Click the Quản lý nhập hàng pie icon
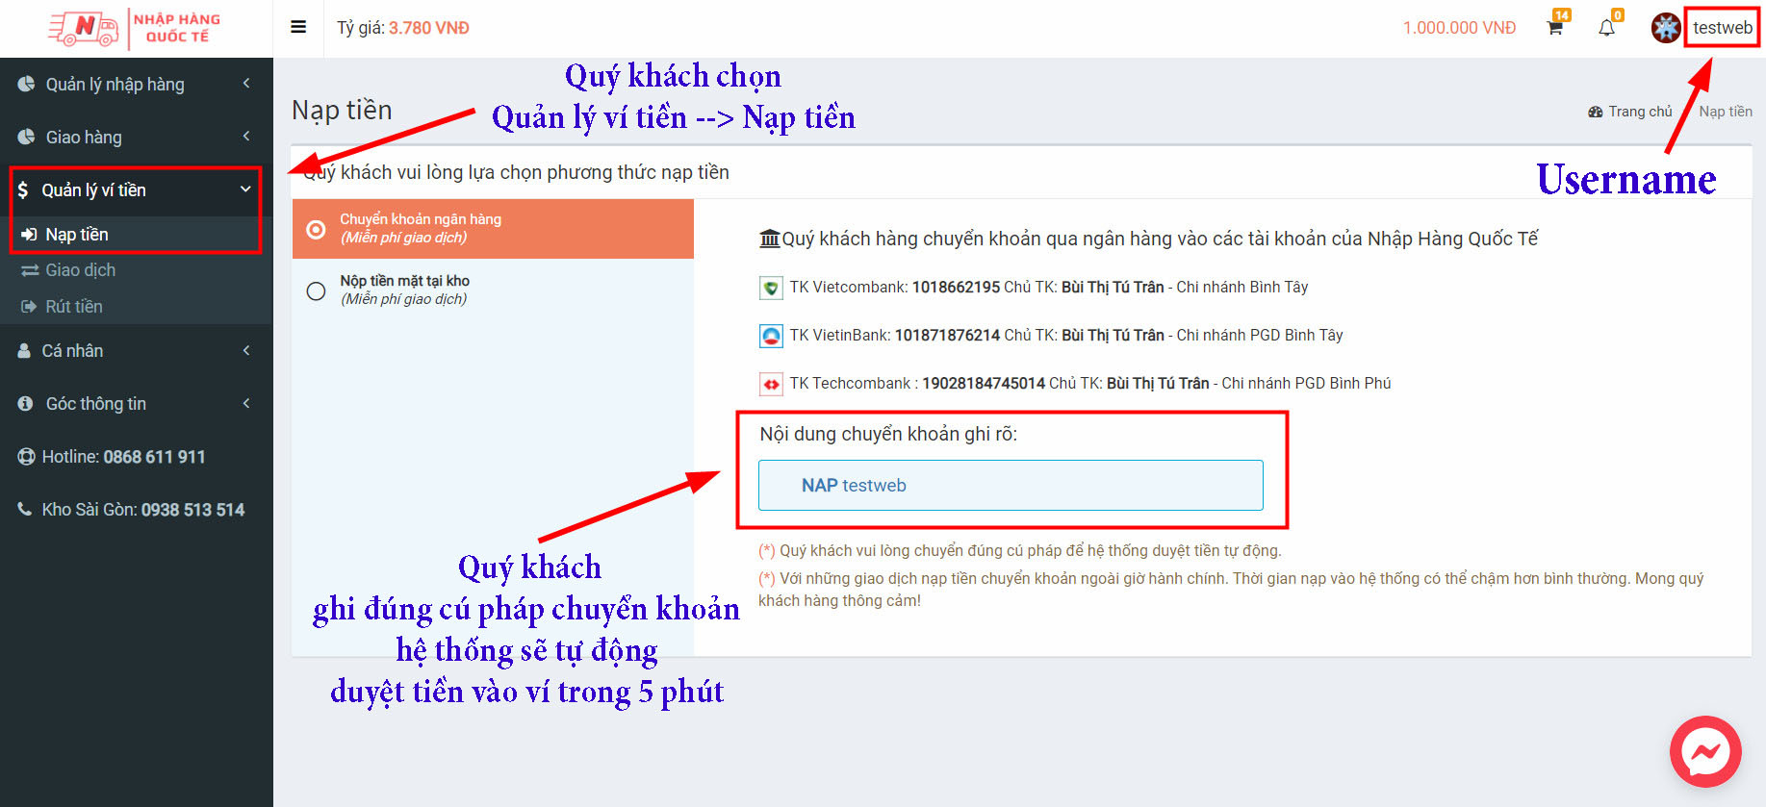The image size is (1766, 807). [26, 84]
